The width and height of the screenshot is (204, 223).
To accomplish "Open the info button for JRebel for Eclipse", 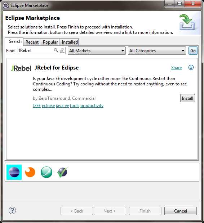I will [191, 67].
